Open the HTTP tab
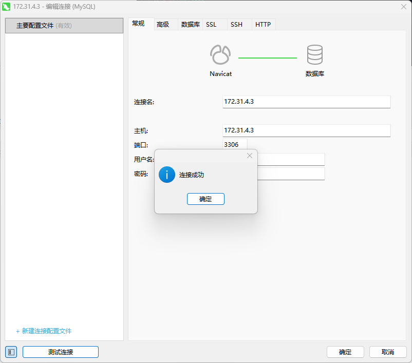Viewport: 412px width, 363px height. [x=263, y=24]
